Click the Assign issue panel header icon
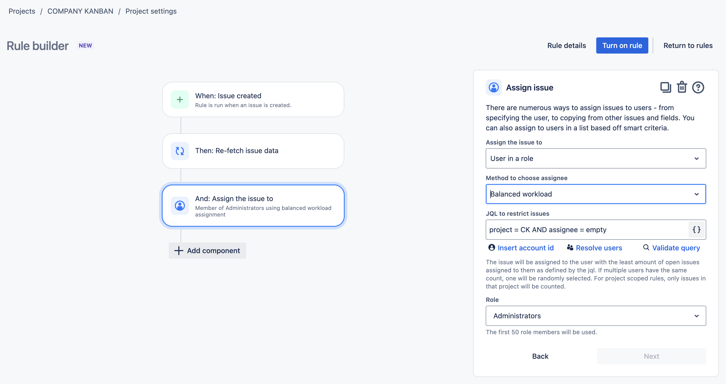Viewport: 726px width, 384px height. point(494,88)
